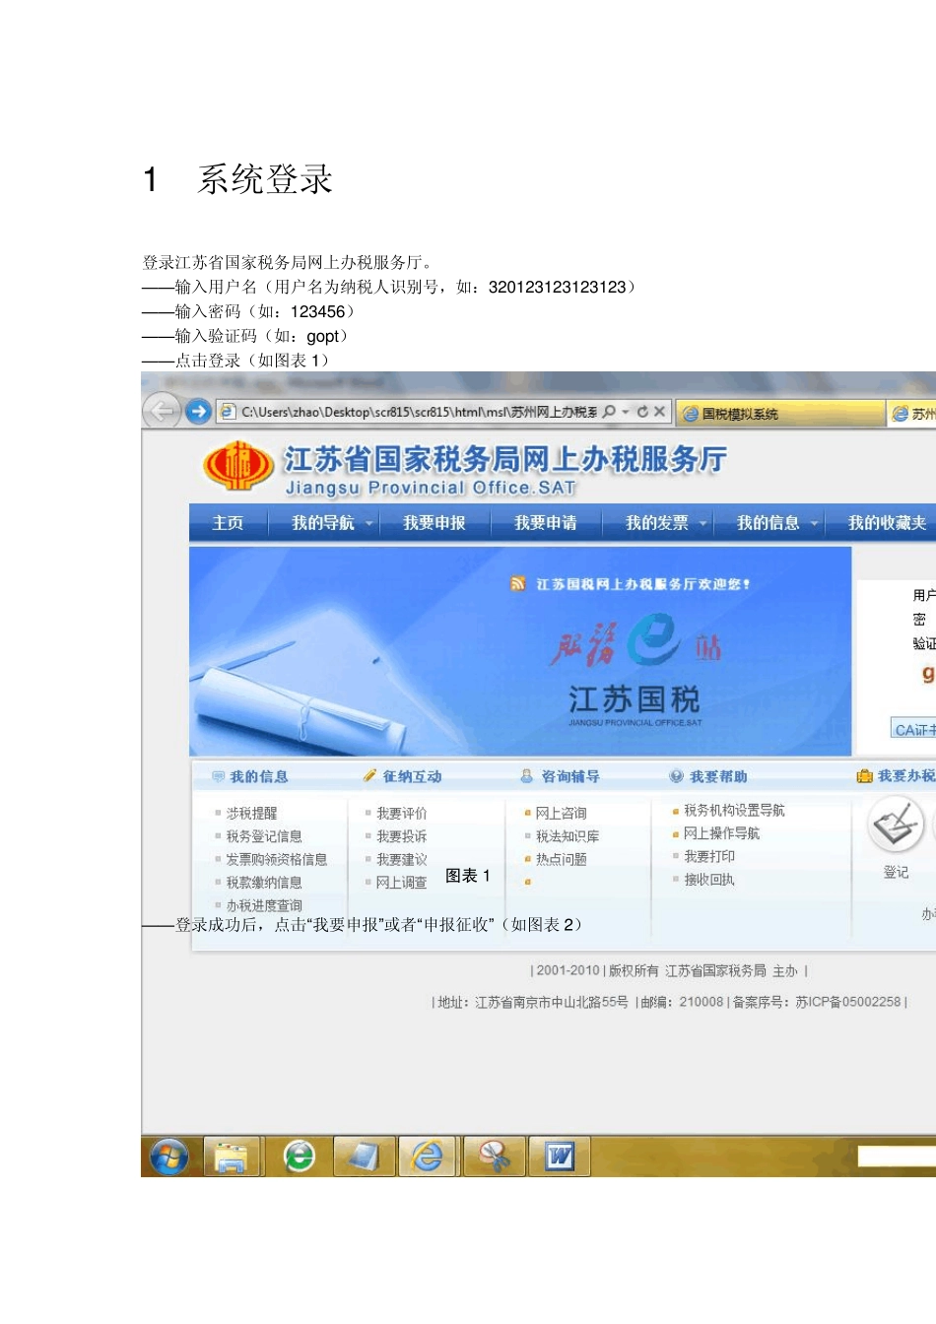Open 我的收藏夹 in navigation bar
Screen dimensions: 936x1324
click(x=887, y=523)
